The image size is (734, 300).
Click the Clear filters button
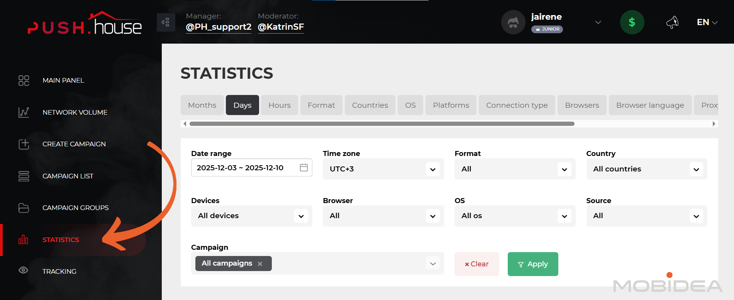click(x=477, y=264)
